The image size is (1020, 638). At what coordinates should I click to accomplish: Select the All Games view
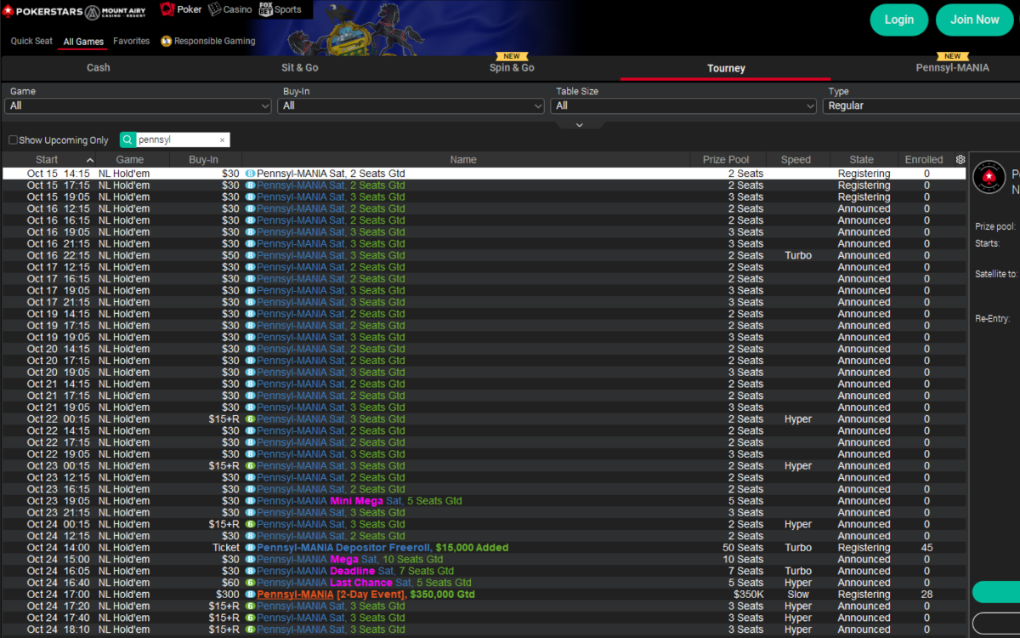tap(83, 42)
